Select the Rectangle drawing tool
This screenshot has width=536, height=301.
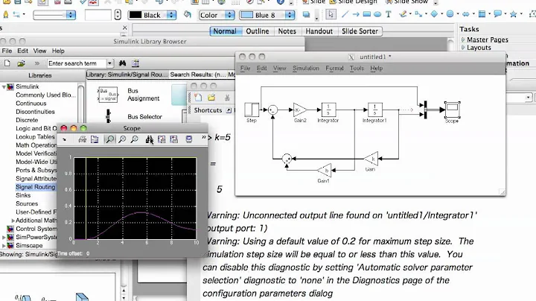tap(367, 14)
